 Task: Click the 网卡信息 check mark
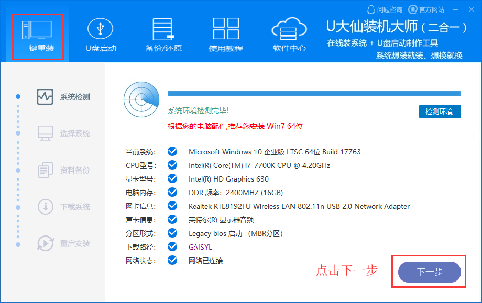[172, 206]
